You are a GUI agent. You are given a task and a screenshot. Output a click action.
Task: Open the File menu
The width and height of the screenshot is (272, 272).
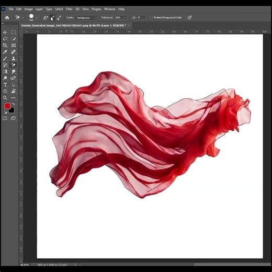click(11, 9)
